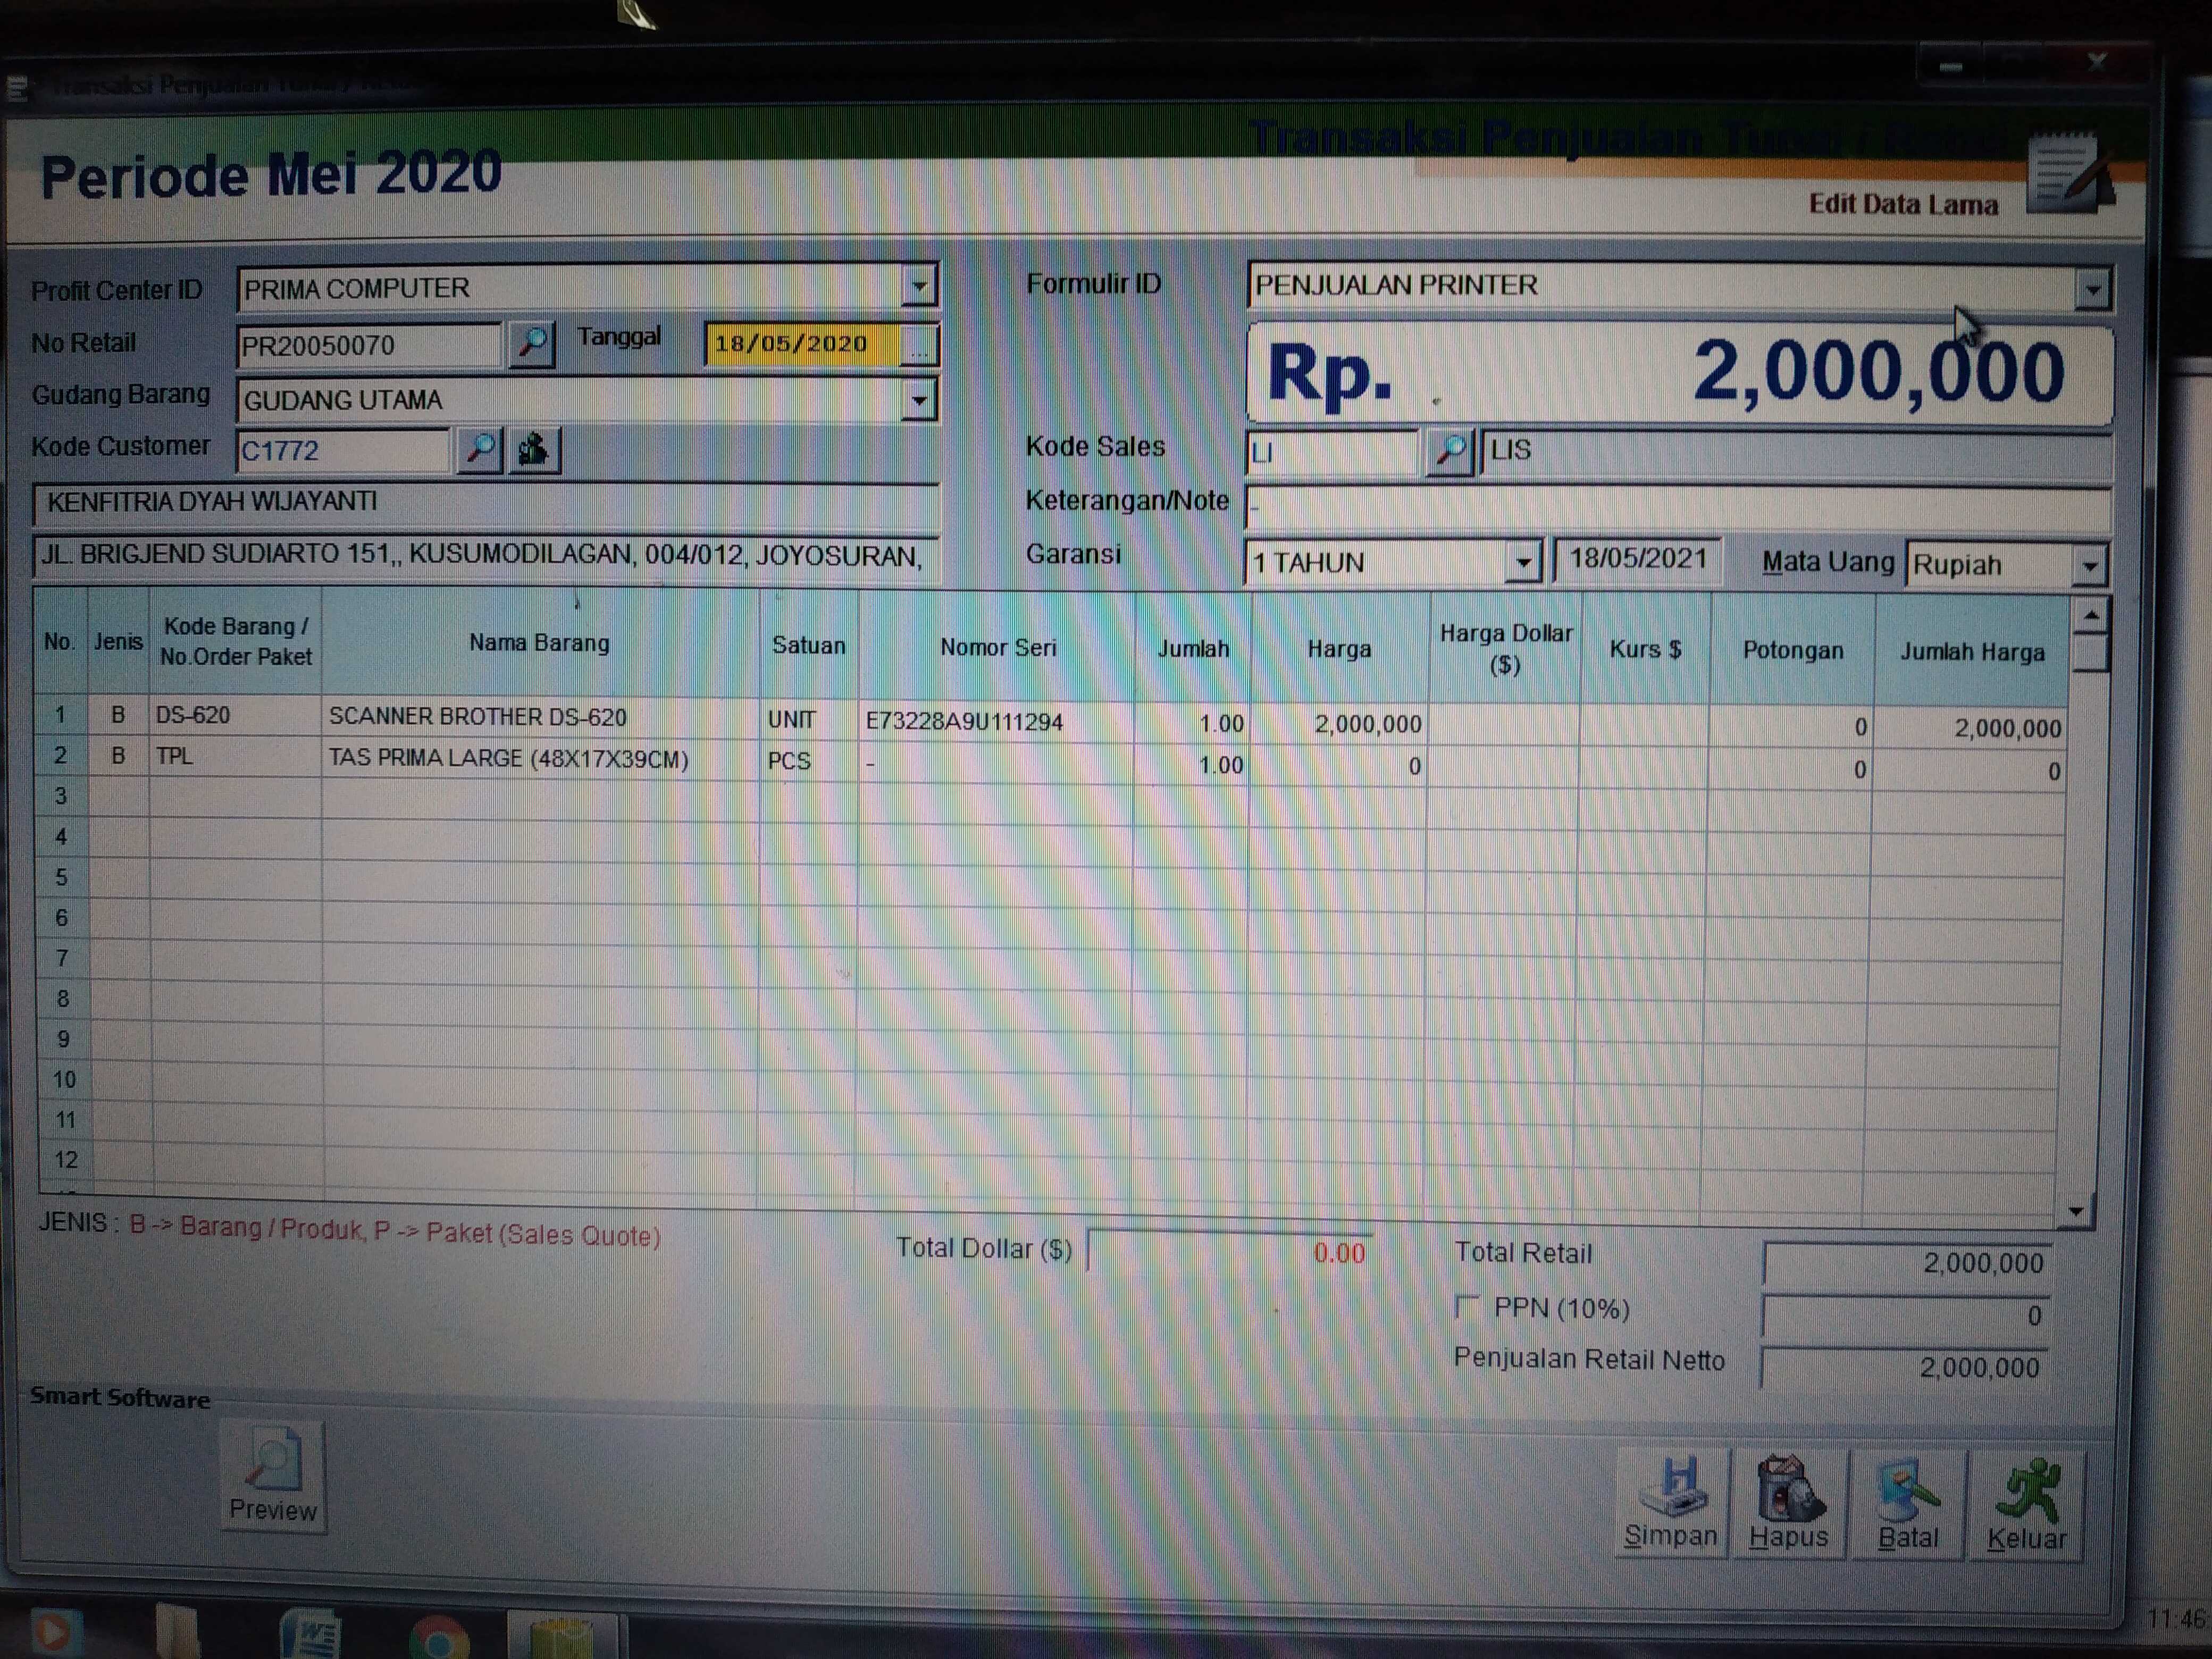The image size is (2212, 1659).
Task: Open Preview of the transaction
Action: (x=273, y=1477)
